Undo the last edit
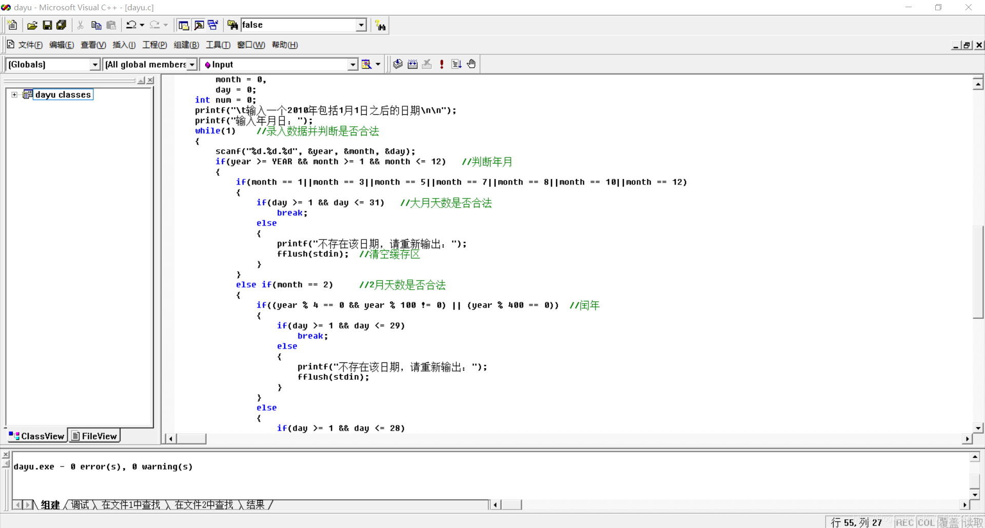The height and width of the screenshot is (528, 985). [131, 25]
